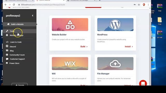Open Power Store in the sidebar
The image size is (166, 93).
pyautogui.click(x=14, y=63)
